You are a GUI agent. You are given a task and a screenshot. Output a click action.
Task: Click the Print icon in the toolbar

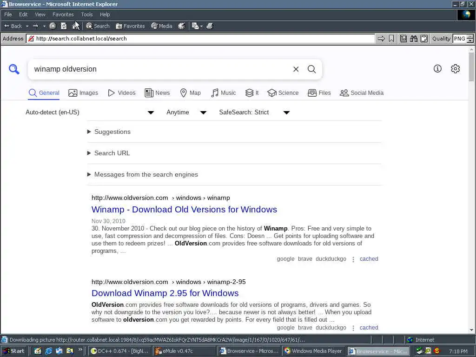210,26
